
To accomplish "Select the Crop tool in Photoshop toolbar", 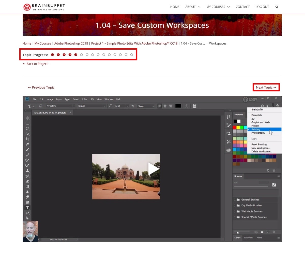I will pyautogui.click(x=27, y=139).
